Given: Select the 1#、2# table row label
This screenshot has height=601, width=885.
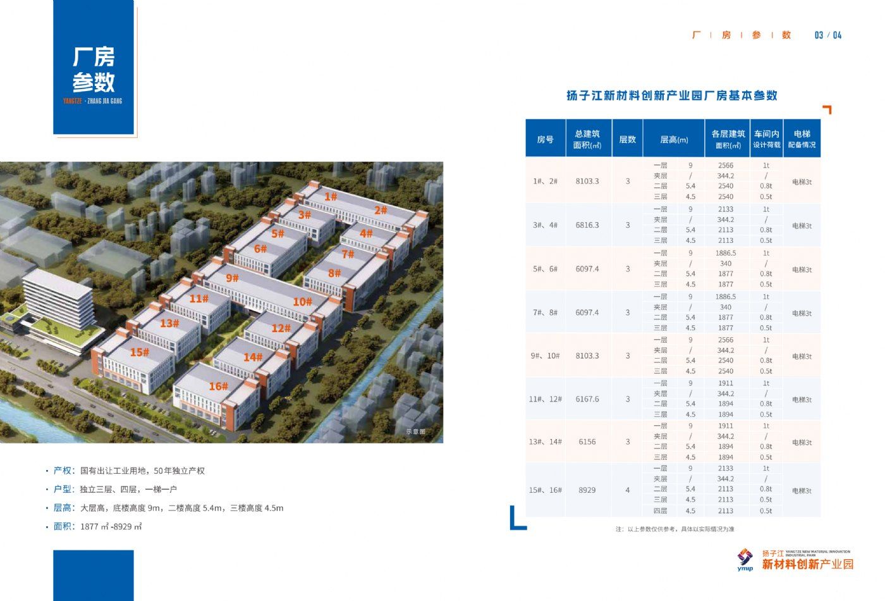Looking at the screenshot, I should (x=545, y=181).
